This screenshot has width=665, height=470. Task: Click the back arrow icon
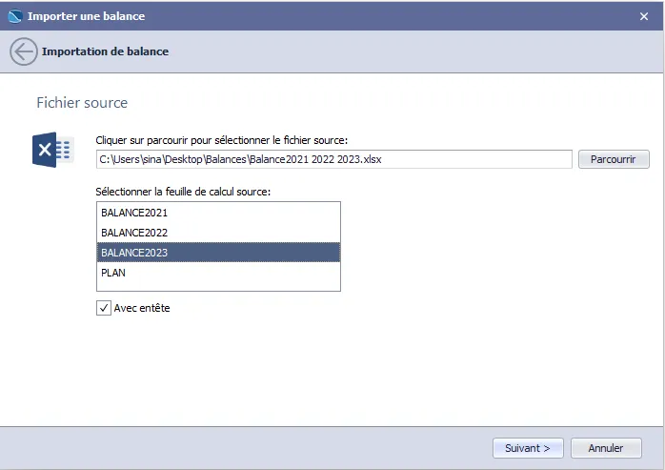pyautogui.click(x=24, y=51)
